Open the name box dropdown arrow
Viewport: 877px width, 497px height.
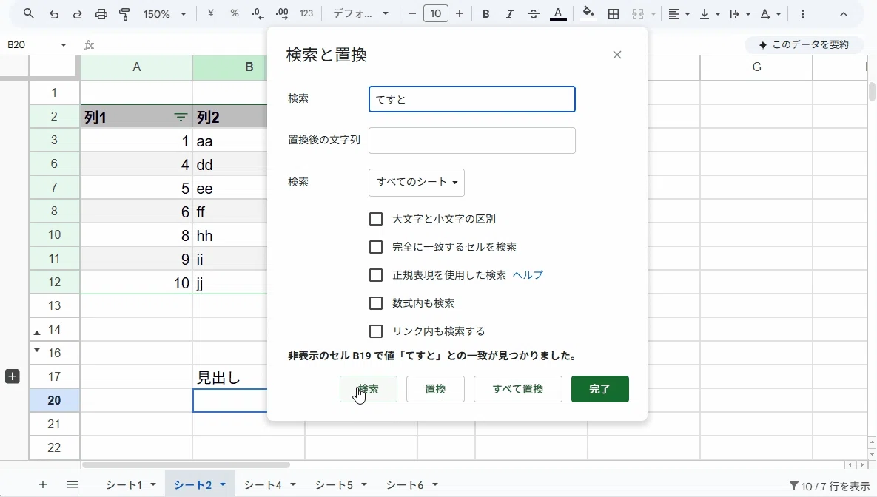point(63,44)
